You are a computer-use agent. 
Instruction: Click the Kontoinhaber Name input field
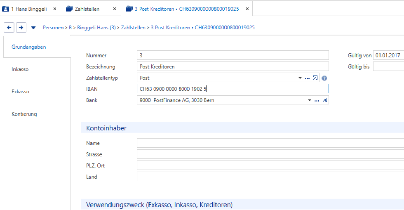(270, 143)
